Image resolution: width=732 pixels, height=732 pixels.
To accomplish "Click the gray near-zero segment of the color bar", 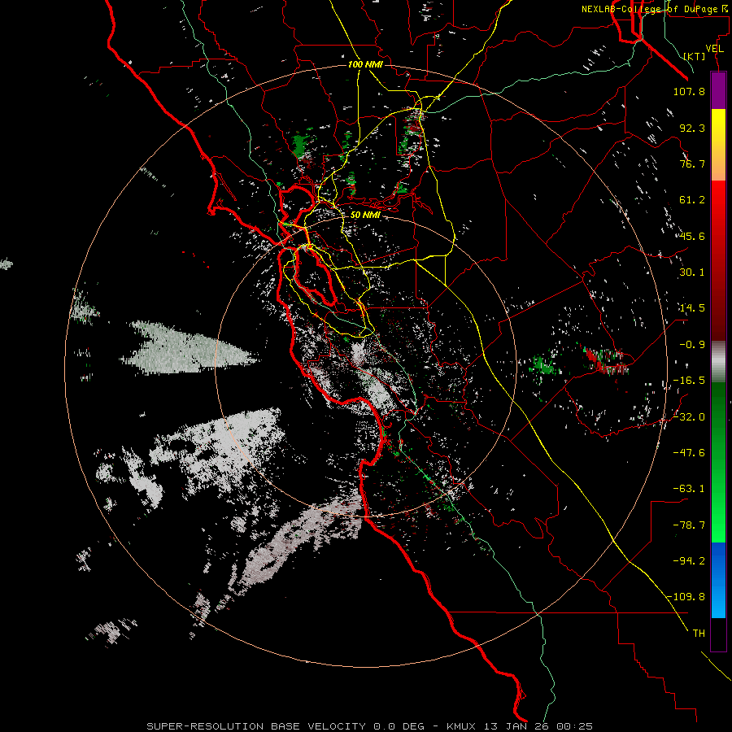I will tap(718, 362).
